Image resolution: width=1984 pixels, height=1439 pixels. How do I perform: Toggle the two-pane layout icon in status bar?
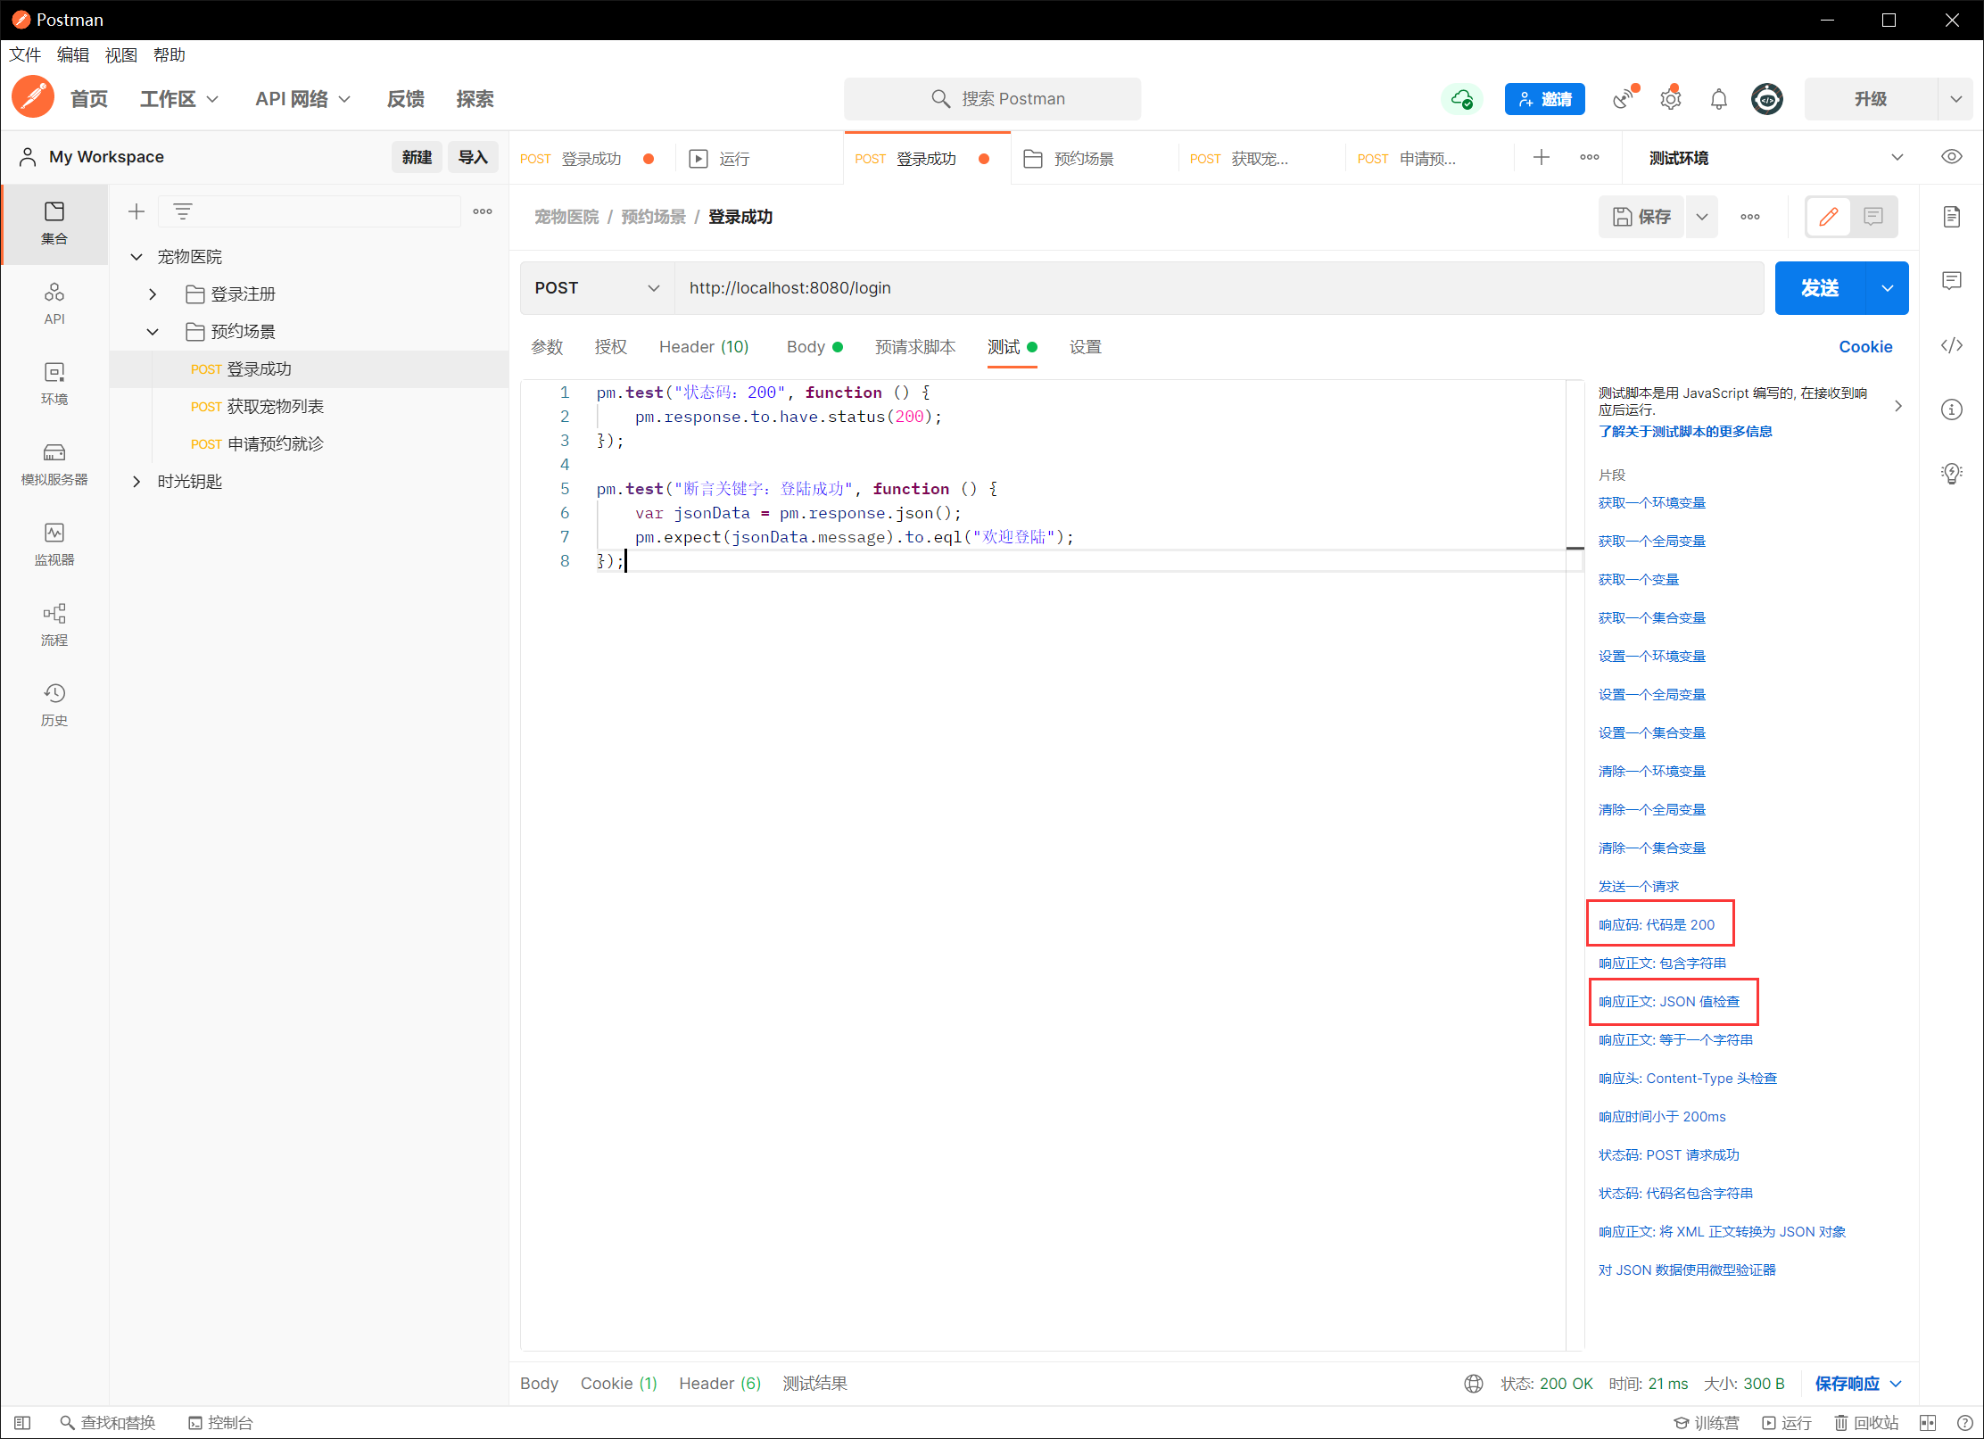(1928, 1422)
